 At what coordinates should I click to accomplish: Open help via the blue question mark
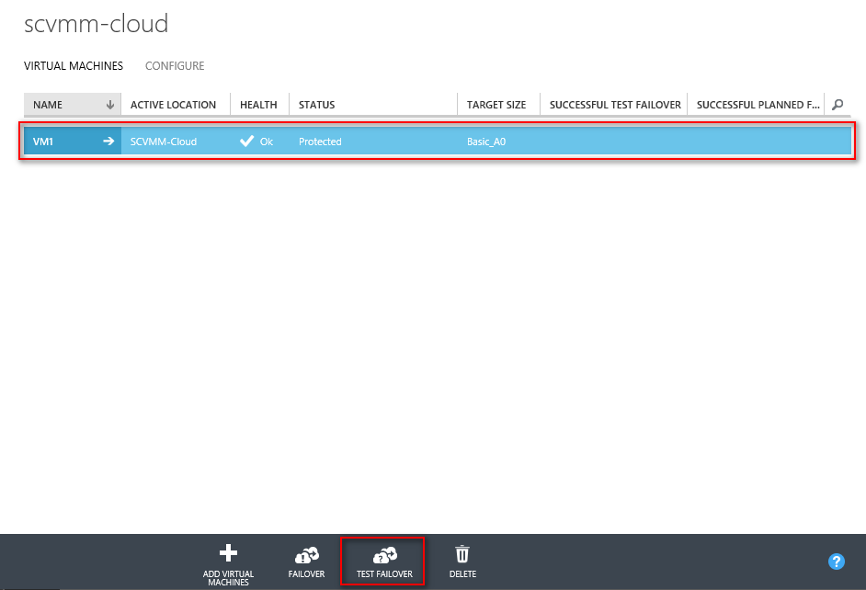point(837,562)
